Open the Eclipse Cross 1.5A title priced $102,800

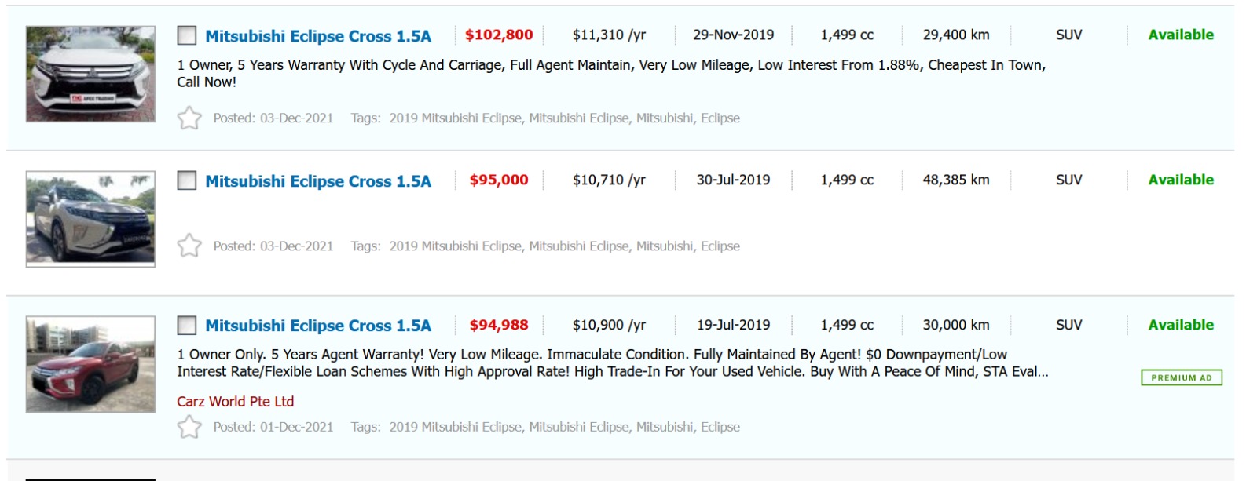tap(318, 36)
